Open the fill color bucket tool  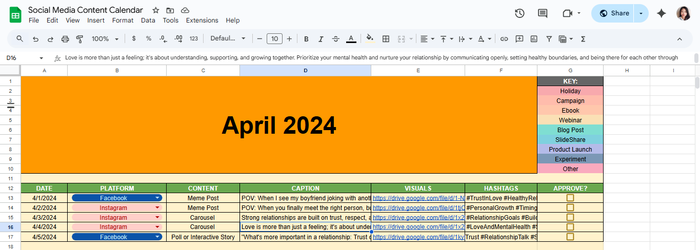(370, 39)
